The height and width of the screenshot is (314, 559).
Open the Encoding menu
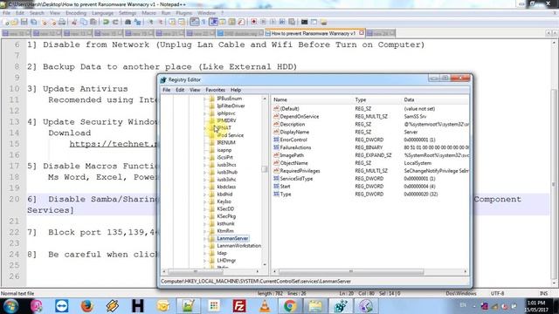click(x=76, y=13)
